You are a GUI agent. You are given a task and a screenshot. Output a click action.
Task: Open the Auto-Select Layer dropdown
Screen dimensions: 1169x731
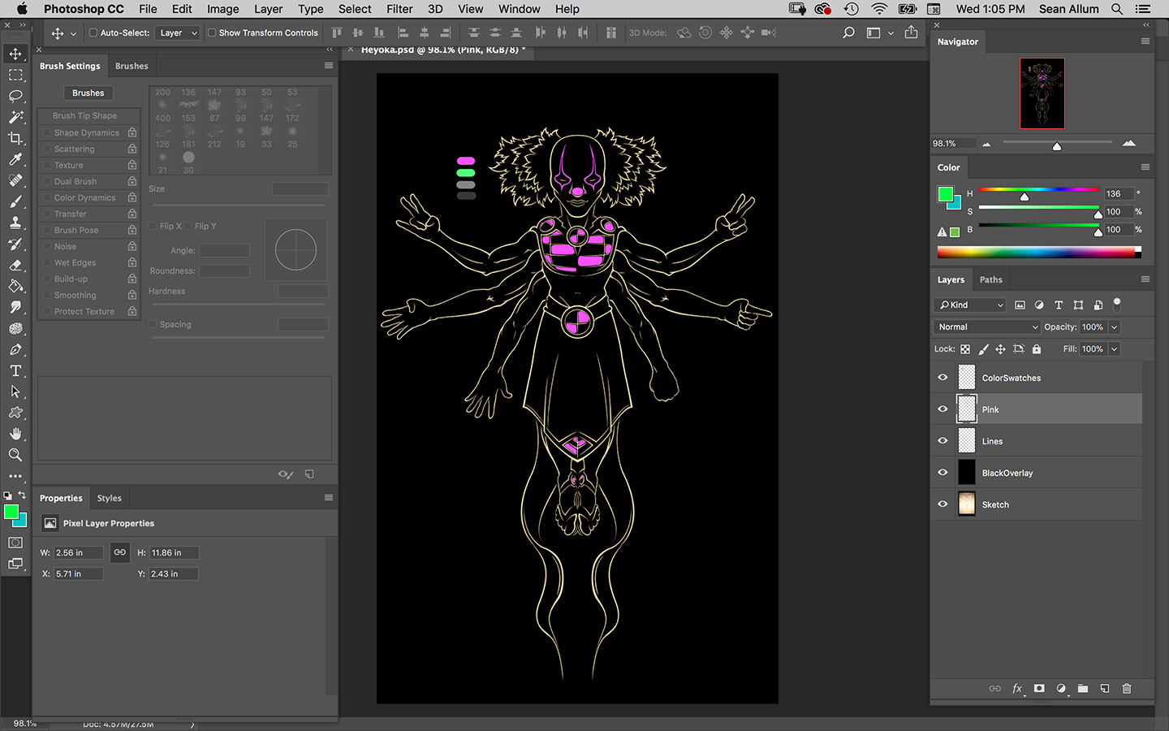coord(177,32)
